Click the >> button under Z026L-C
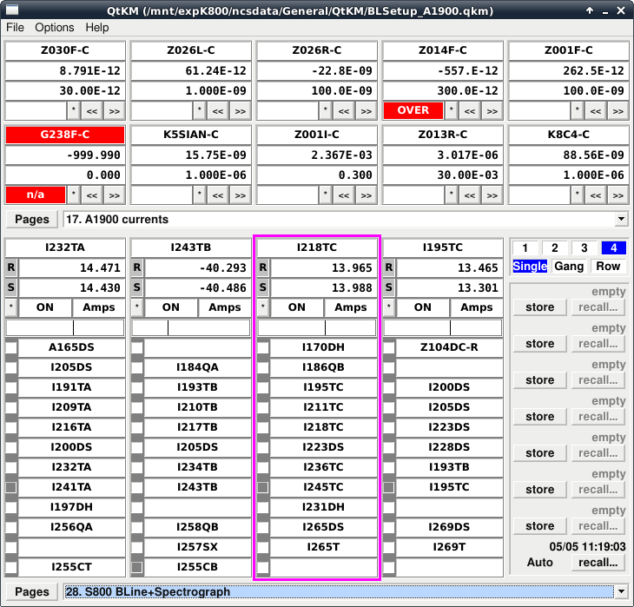Screen dimensions: 634x607 (x=240, y=111)
